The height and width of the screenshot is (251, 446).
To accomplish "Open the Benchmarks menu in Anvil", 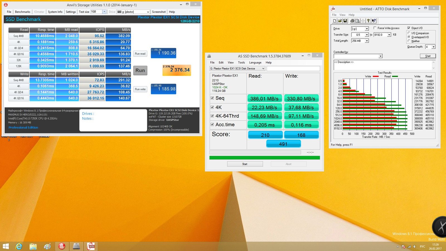I will coord(23,12).
